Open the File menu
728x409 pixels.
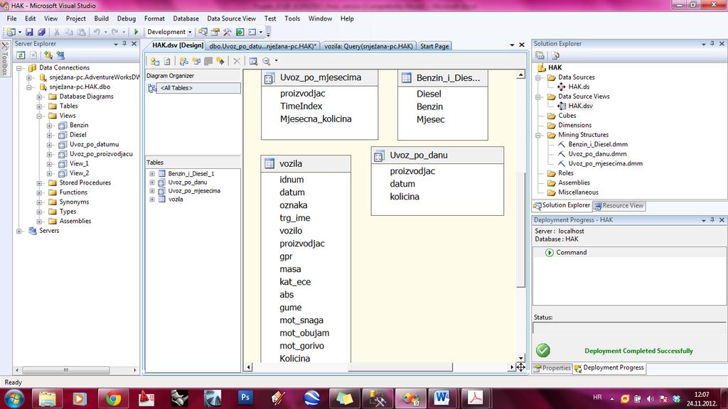click(11, 18)
